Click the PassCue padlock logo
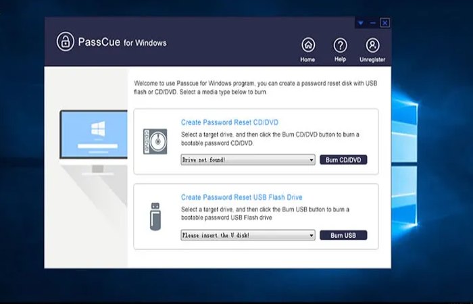Image resolution: width=473 pixels, height=304 pixels. [65, 42]
